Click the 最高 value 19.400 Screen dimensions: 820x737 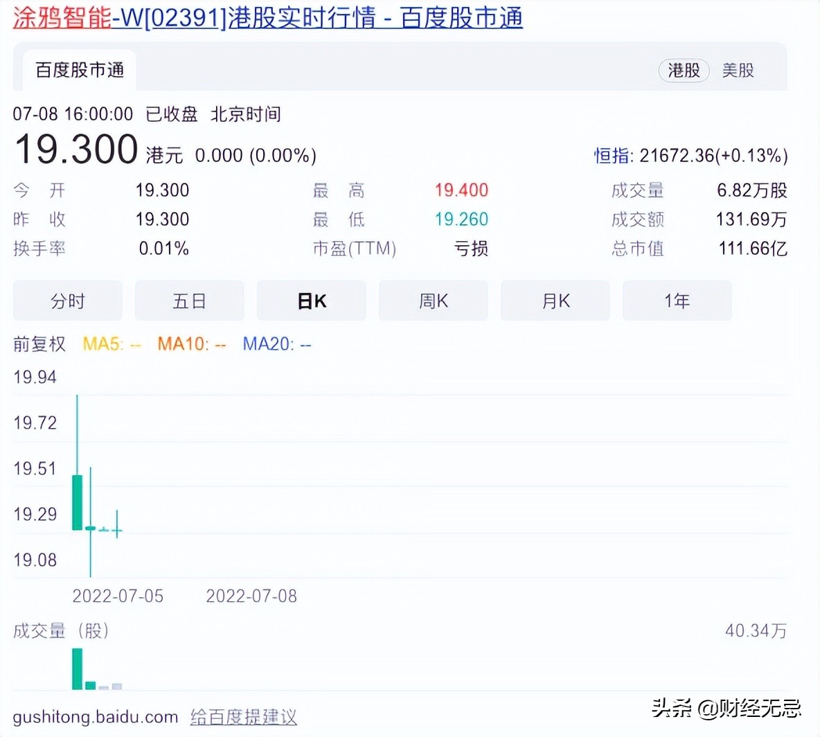point(461,190)
